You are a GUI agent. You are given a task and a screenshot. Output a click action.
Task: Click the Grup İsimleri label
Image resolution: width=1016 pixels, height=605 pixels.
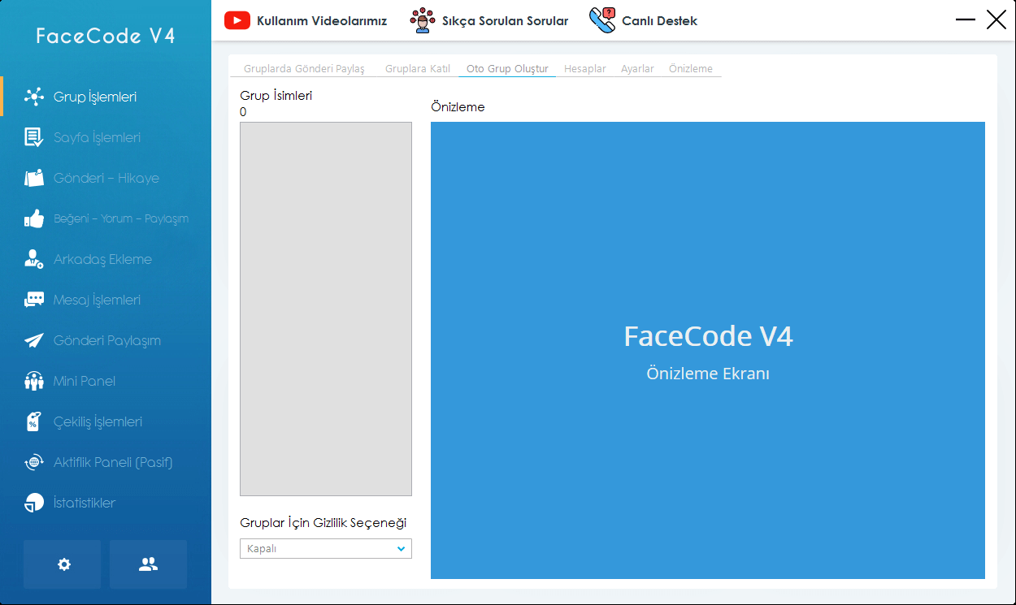click(x=276, y=96)
